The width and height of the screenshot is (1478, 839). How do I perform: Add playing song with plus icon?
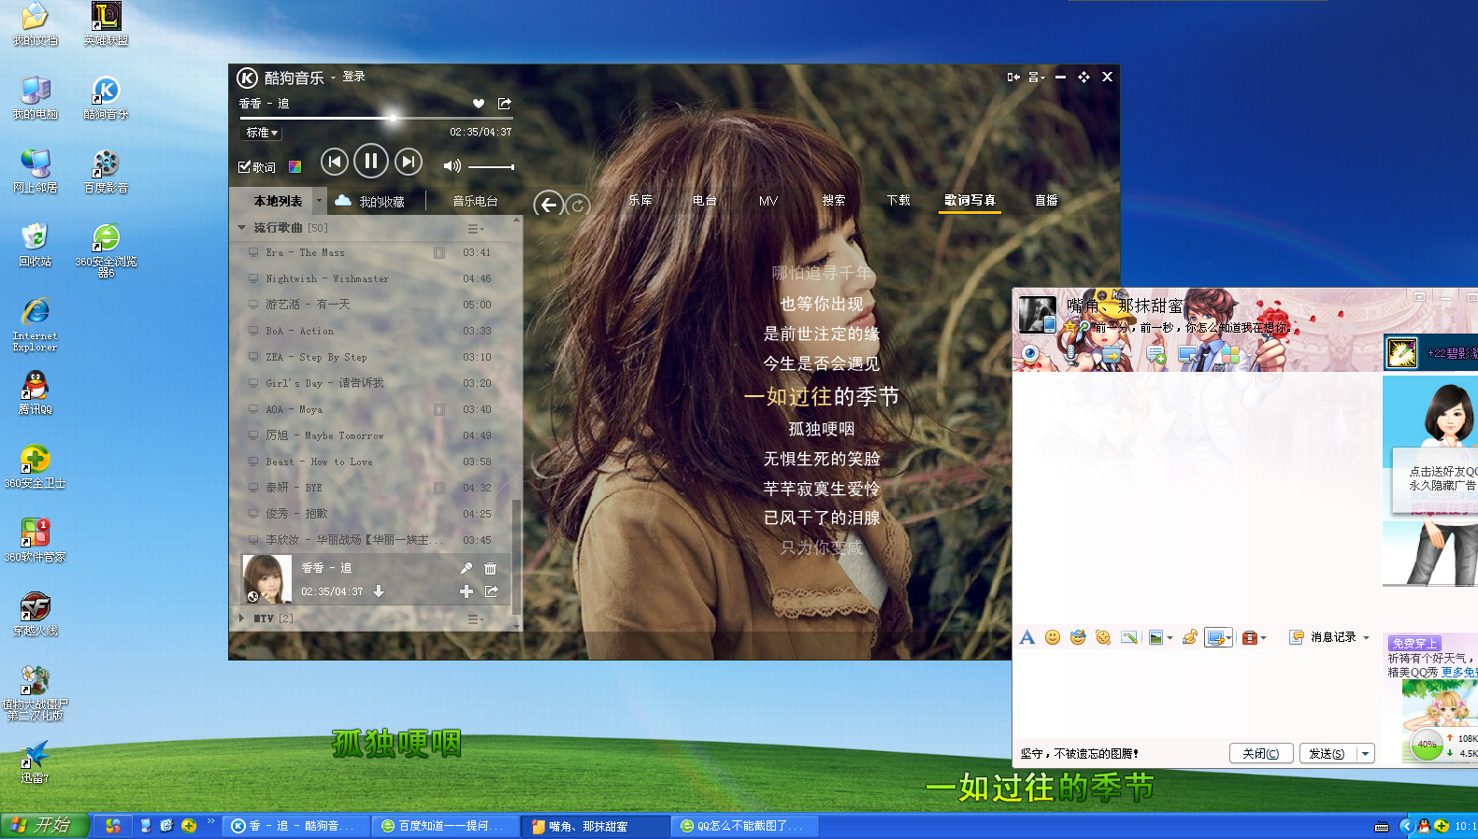point(466,591)
